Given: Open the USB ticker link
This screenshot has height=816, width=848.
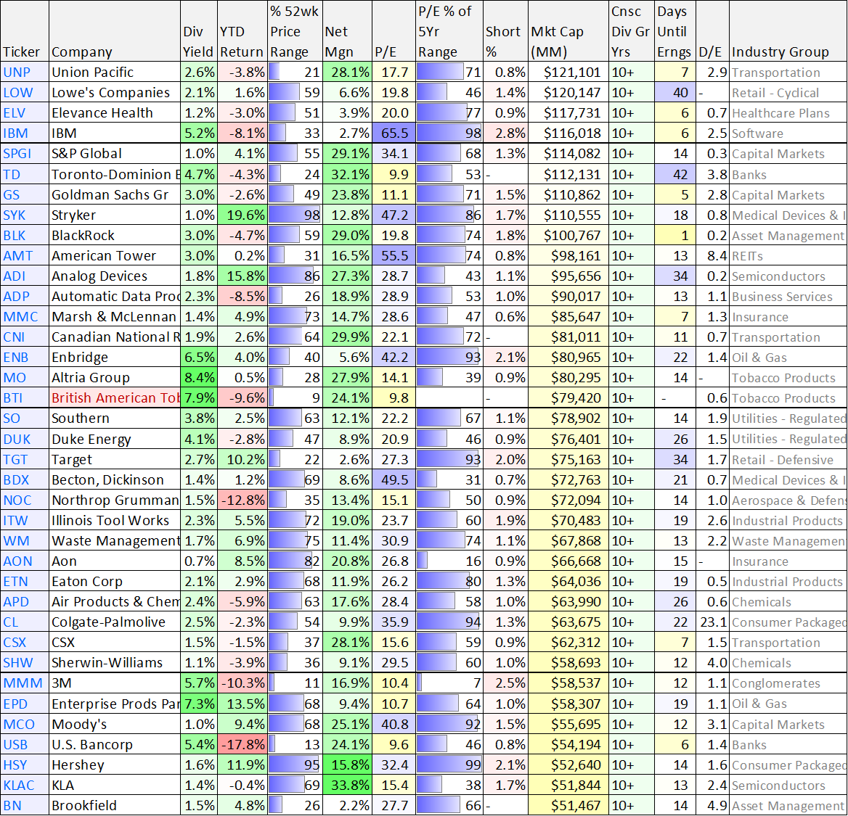Looking at the screenshot, I should click(x=15, y=745).
